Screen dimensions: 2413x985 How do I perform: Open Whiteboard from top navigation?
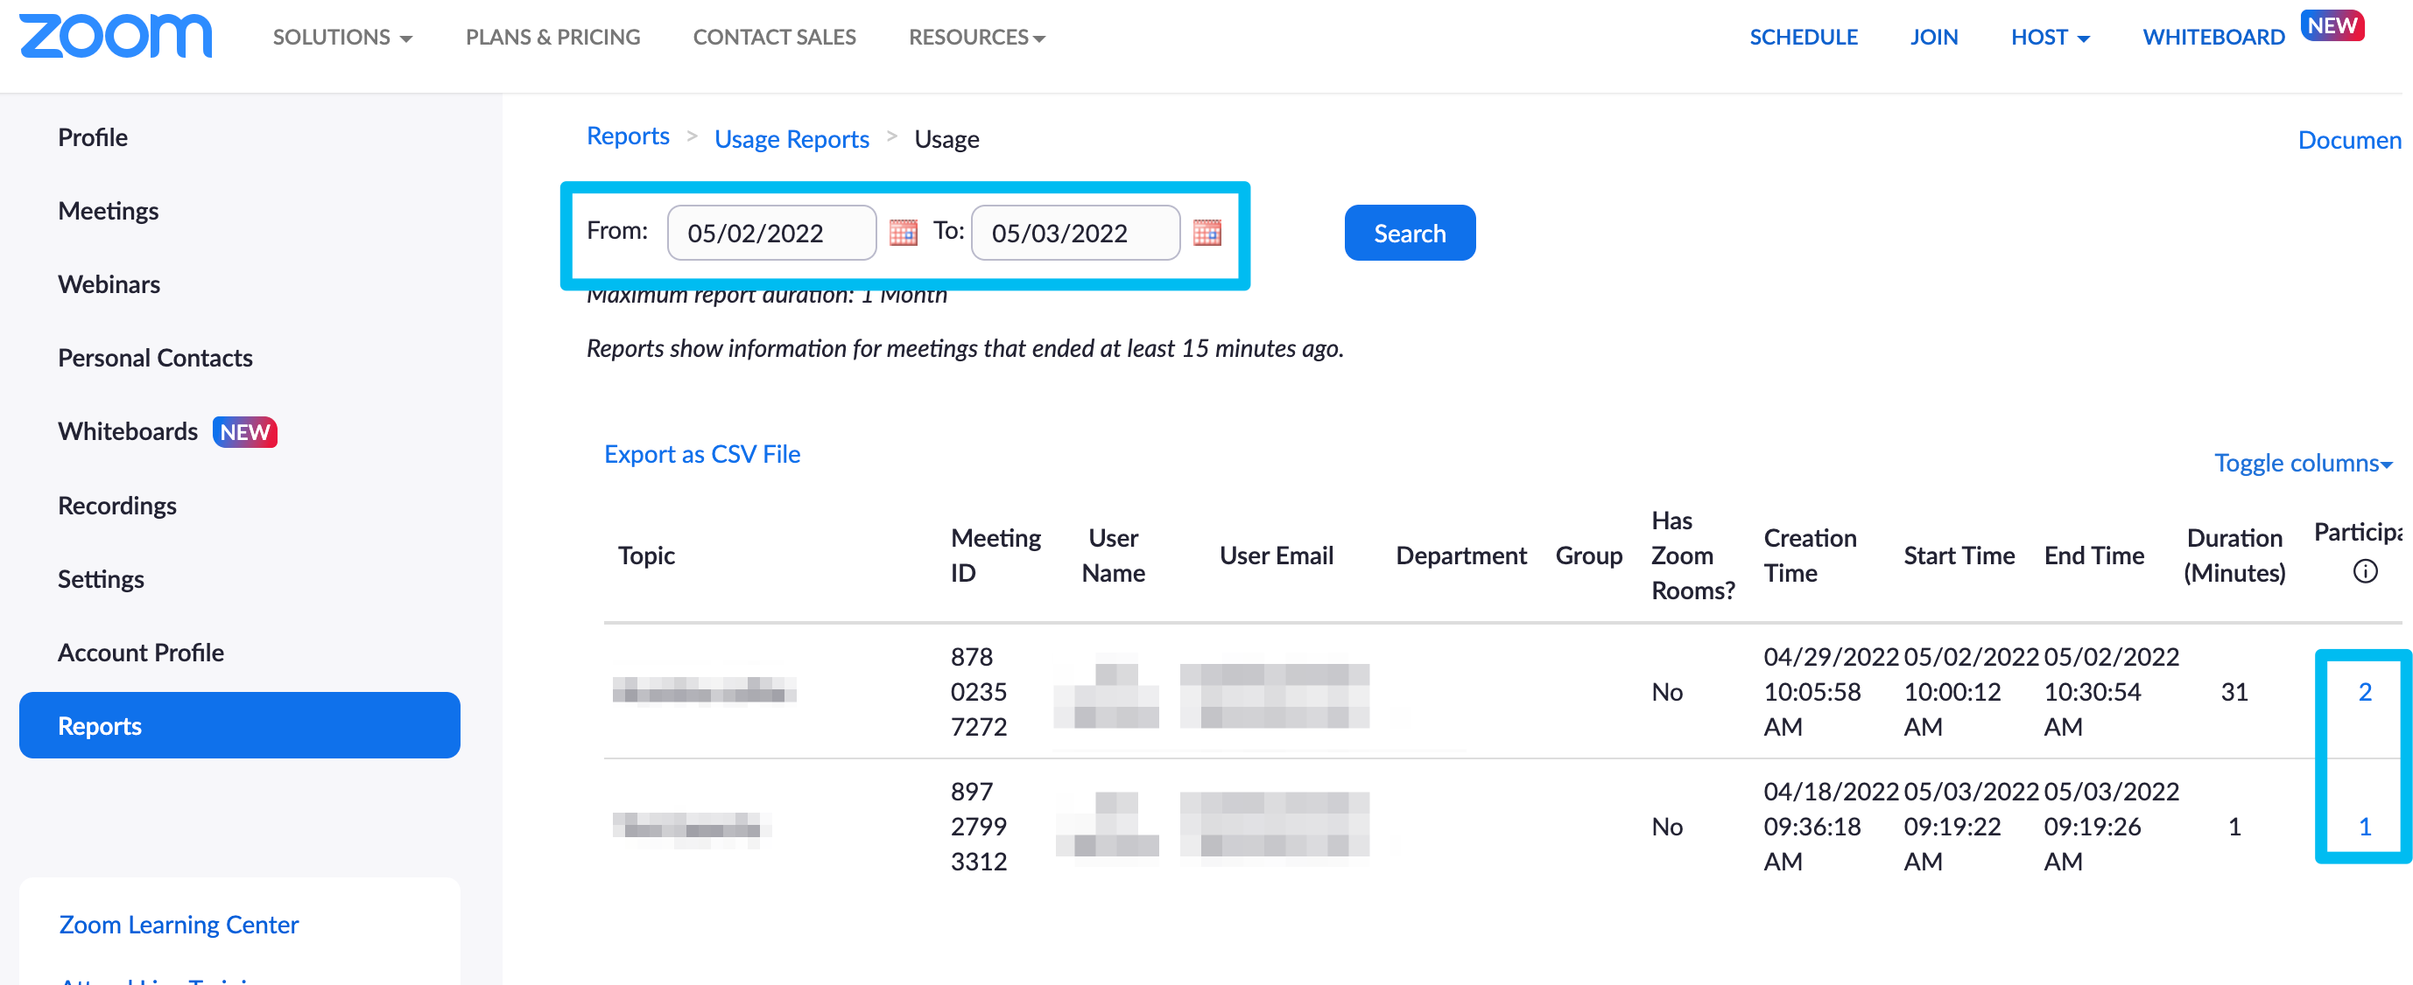2213,37
